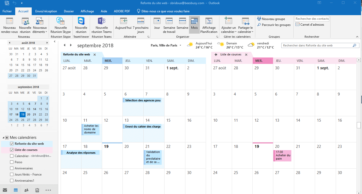Go to the previous month in the main calendar
362x194 pixels.
coord(64,45)
